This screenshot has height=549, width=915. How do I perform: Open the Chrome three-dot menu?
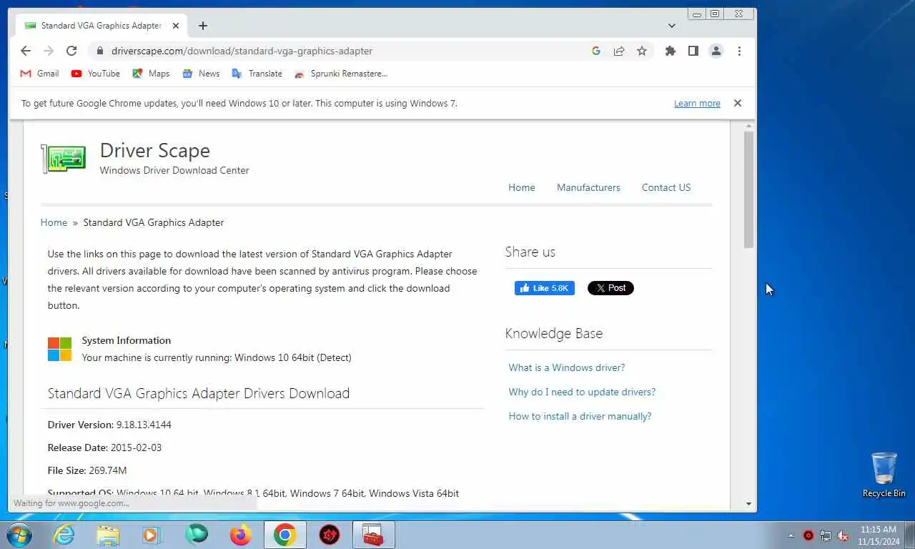pyautogui.click(x=739, y=51)
